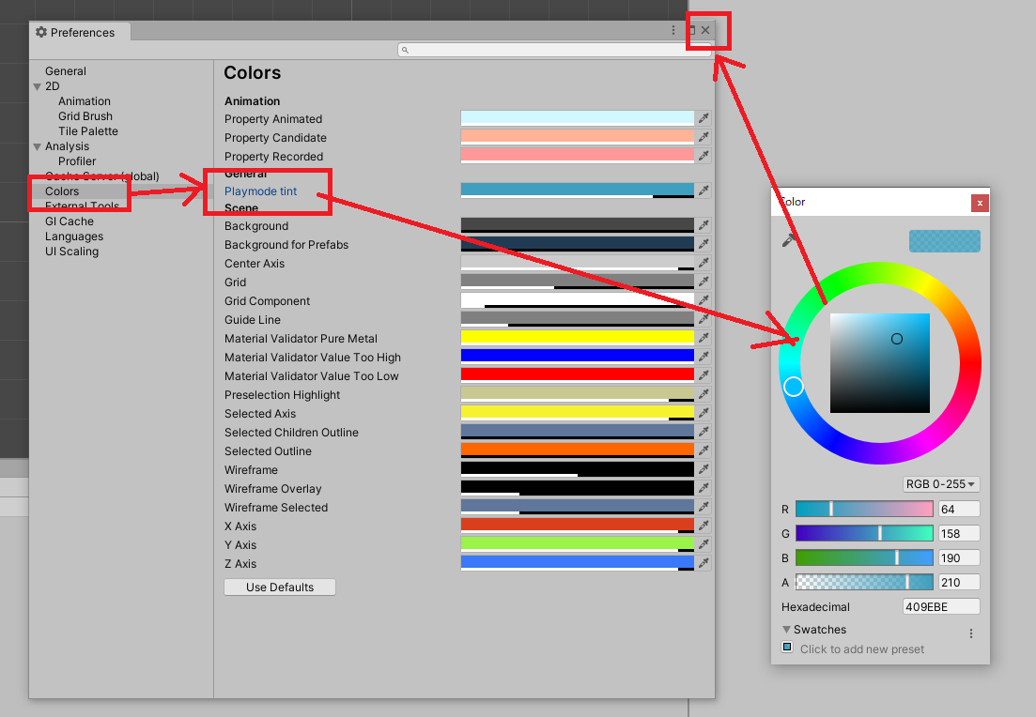Image resolution: width=1036 pixels, height=717 pixels.
Task: Click the current color preview box
Action: click(x=944, y=241)
